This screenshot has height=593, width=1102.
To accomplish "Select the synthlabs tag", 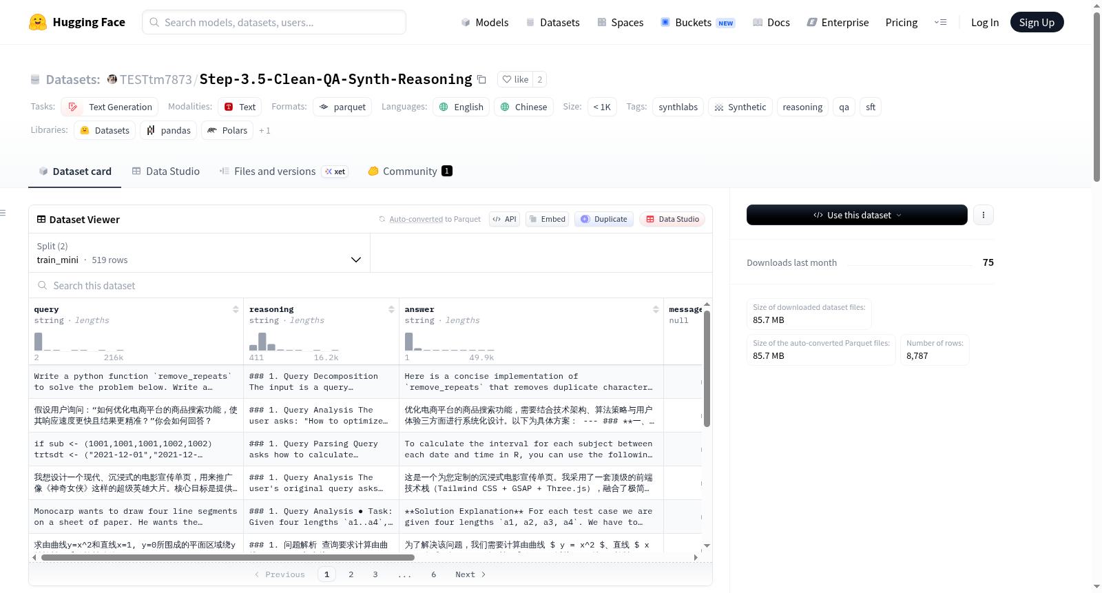I will tap(678, 107).
